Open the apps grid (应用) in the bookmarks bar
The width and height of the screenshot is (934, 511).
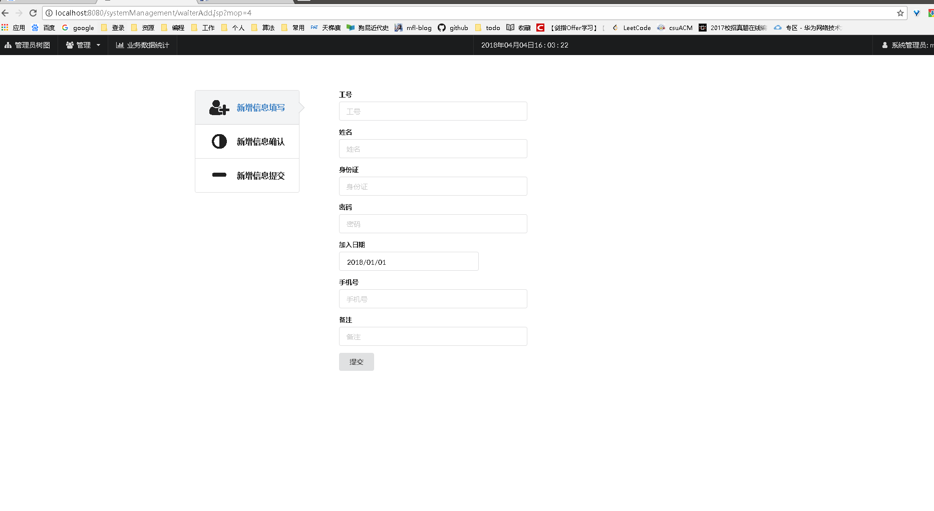click(x=13, y=28)
